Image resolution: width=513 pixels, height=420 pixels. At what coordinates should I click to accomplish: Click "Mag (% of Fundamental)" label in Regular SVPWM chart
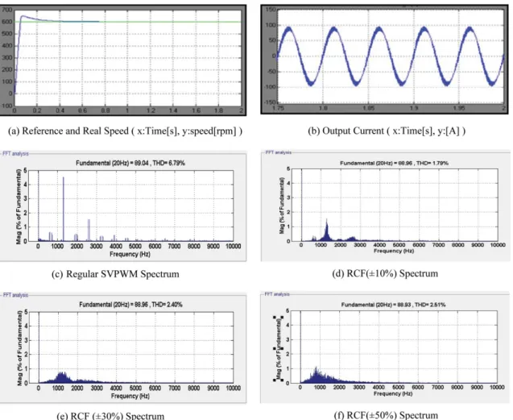coord(19,206)
